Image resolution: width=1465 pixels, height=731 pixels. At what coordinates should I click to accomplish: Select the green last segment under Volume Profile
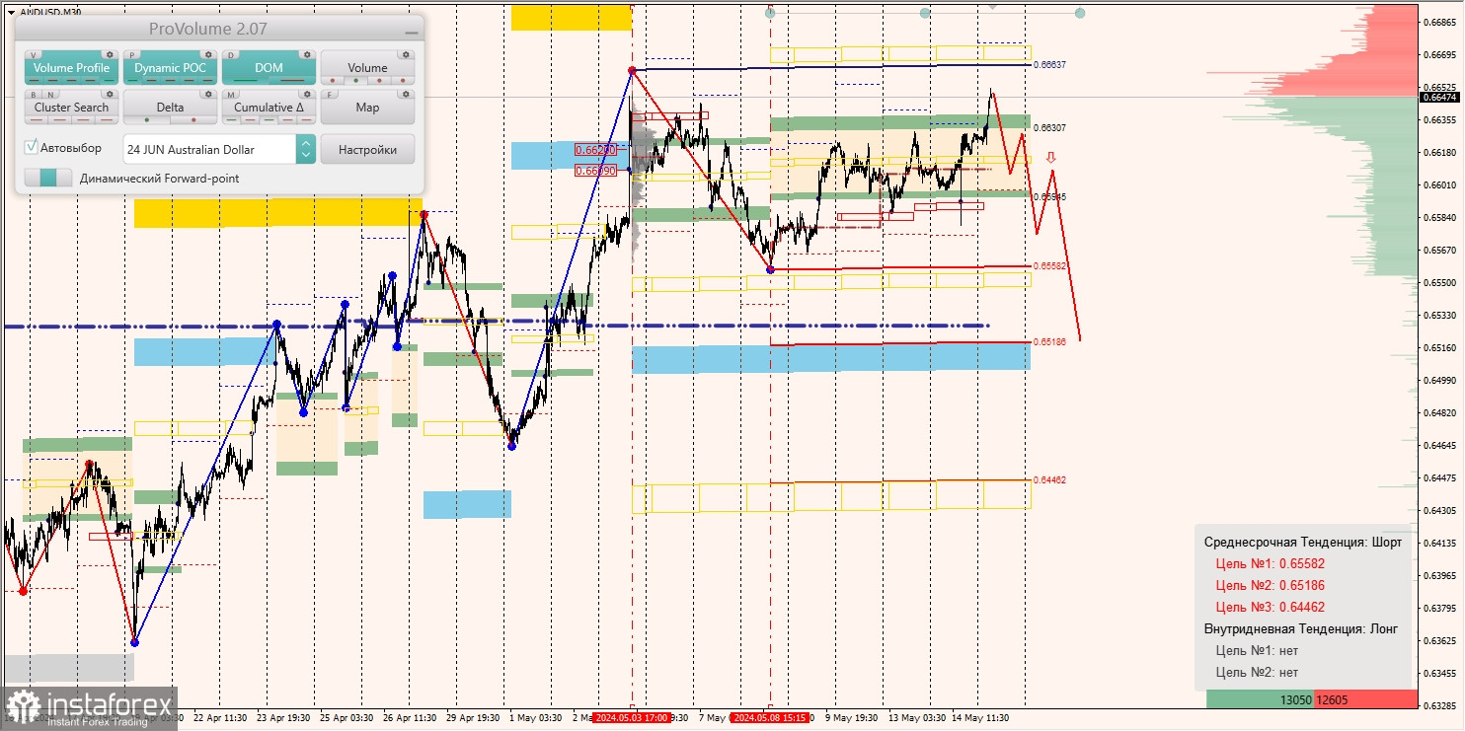pyautogui.click(x=109, y=80)
